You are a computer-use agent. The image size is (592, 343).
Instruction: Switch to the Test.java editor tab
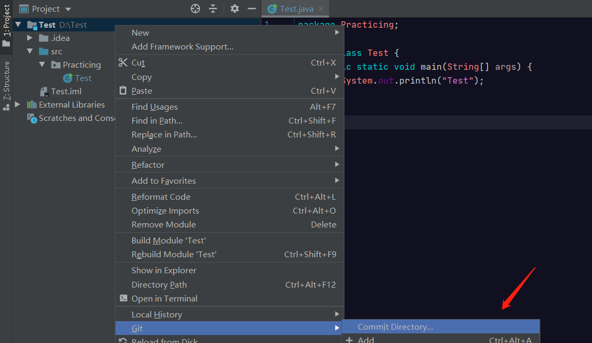click(296, 9)
